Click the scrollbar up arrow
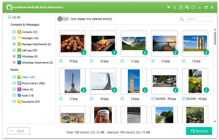The image size is (219, 140). coord(215,29)
